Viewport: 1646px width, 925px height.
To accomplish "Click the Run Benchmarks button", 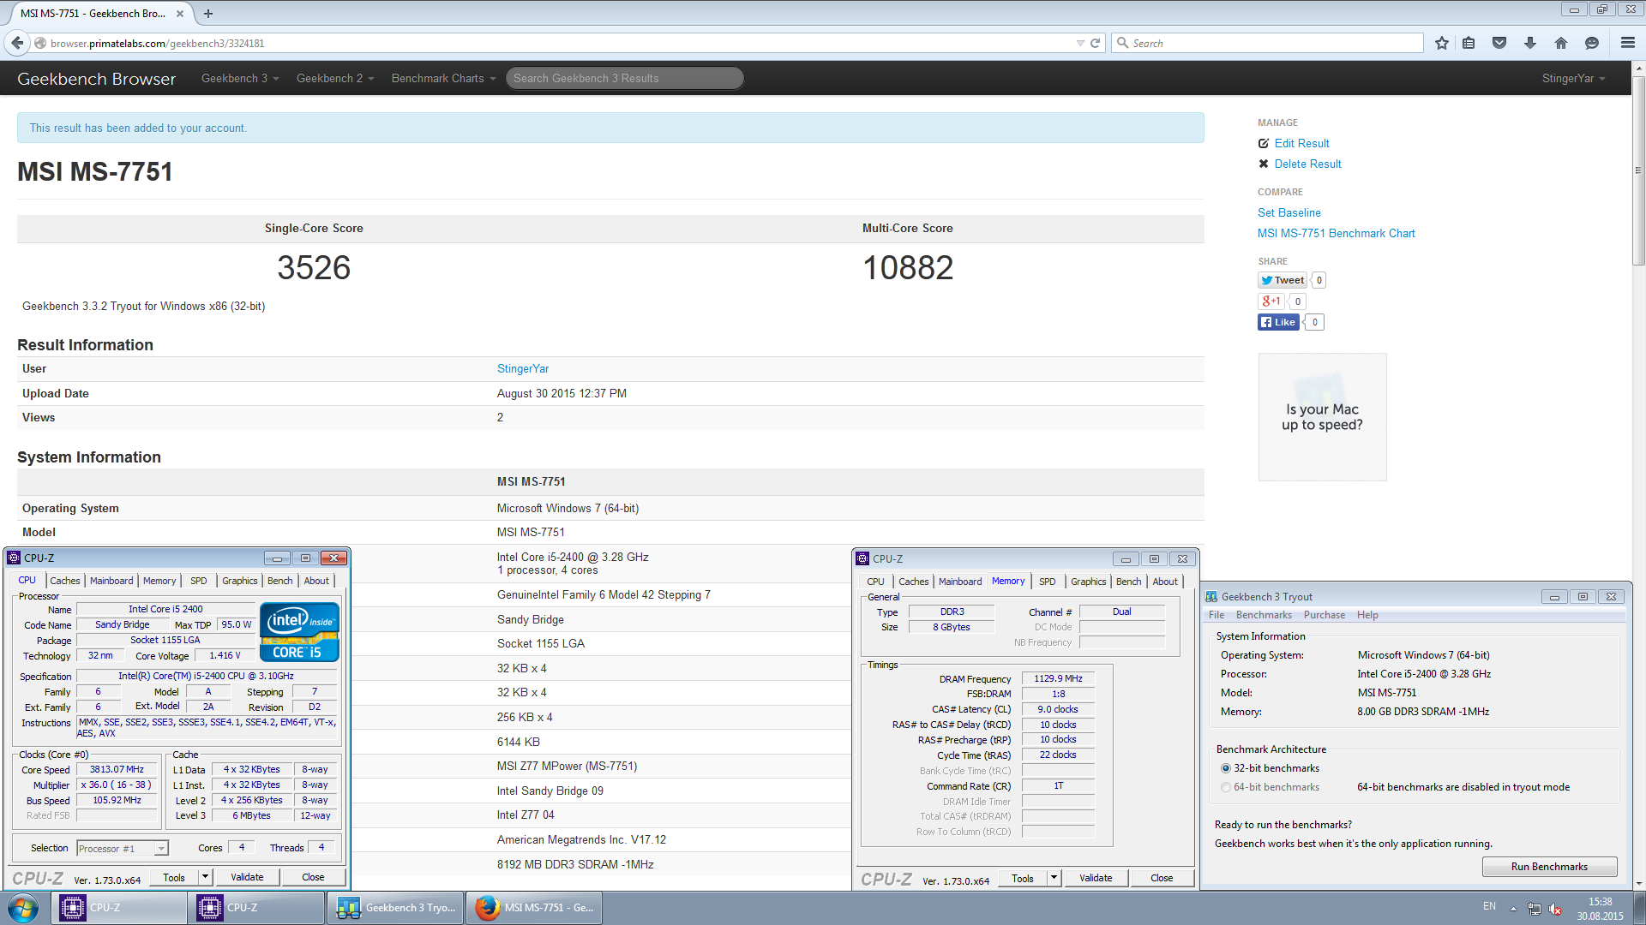I will coord(1549,867).
